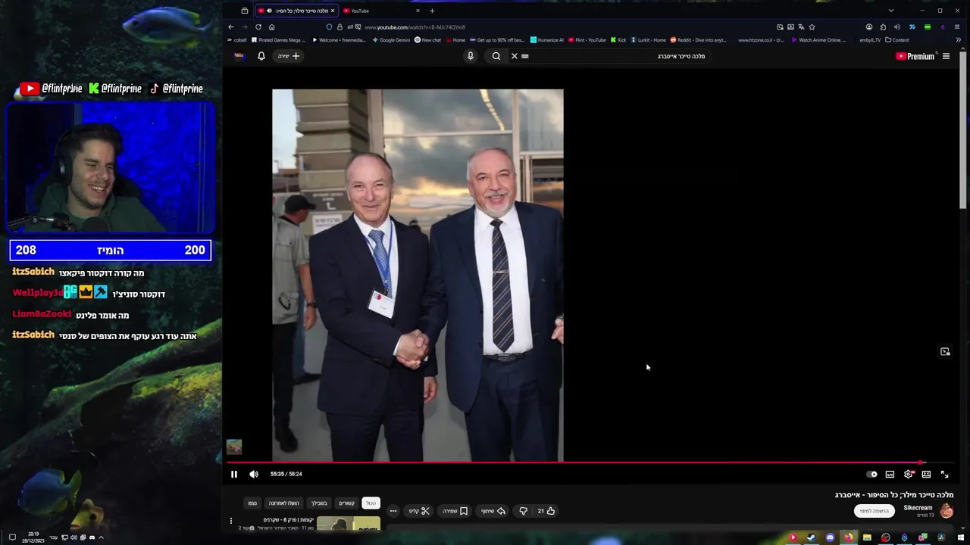Open options for the suggested video row

[231, 521]
